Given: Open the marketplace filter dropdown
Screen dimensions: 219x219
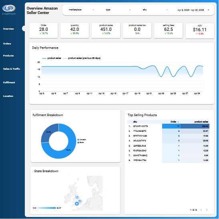Looking at the screenshot, I should click(x=81, y=10).
